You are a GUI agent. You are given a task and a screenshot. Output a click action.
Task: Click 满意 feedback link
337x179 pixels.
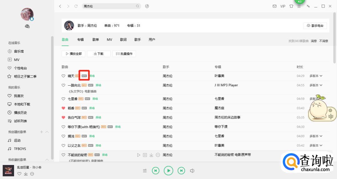pyautogui.click(x=314, y=41)
